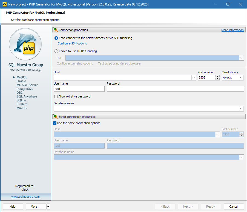Click the More information link
The image size is (247, 212).
(x=232, y=30)
